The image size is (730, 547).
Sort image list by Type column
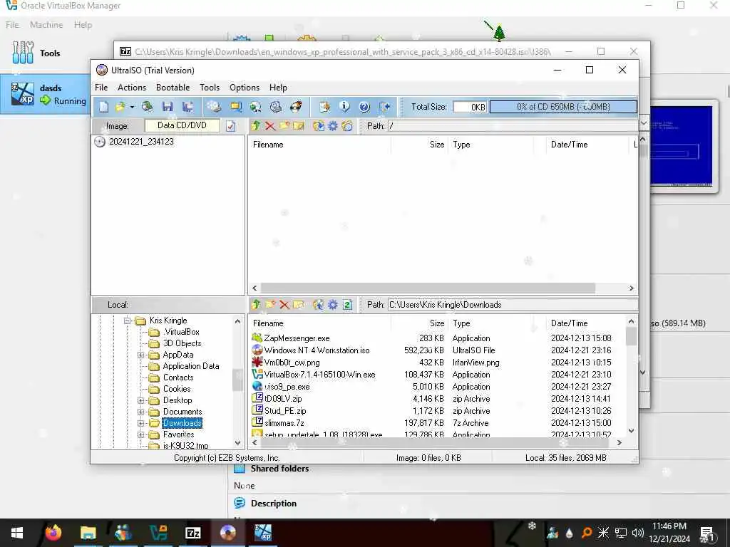point(490,145)
